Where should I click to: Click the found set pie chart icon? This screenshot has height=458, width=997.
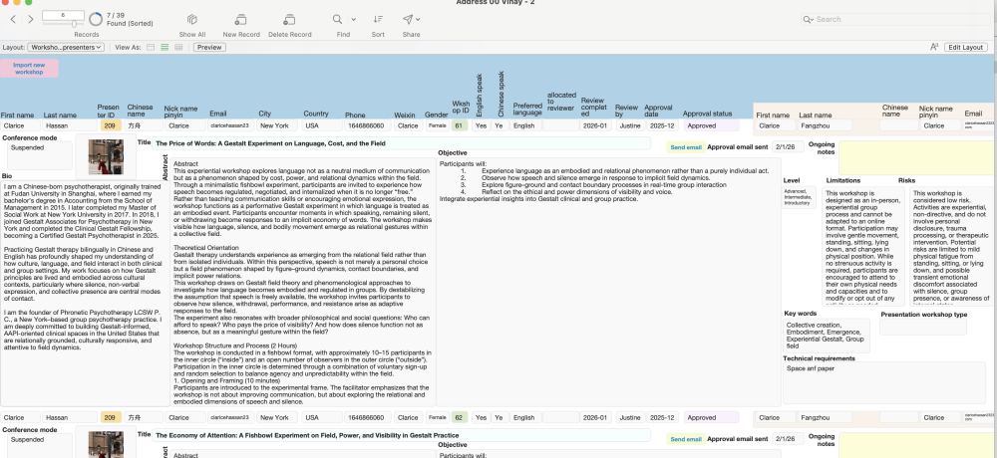tap(96, 19)
